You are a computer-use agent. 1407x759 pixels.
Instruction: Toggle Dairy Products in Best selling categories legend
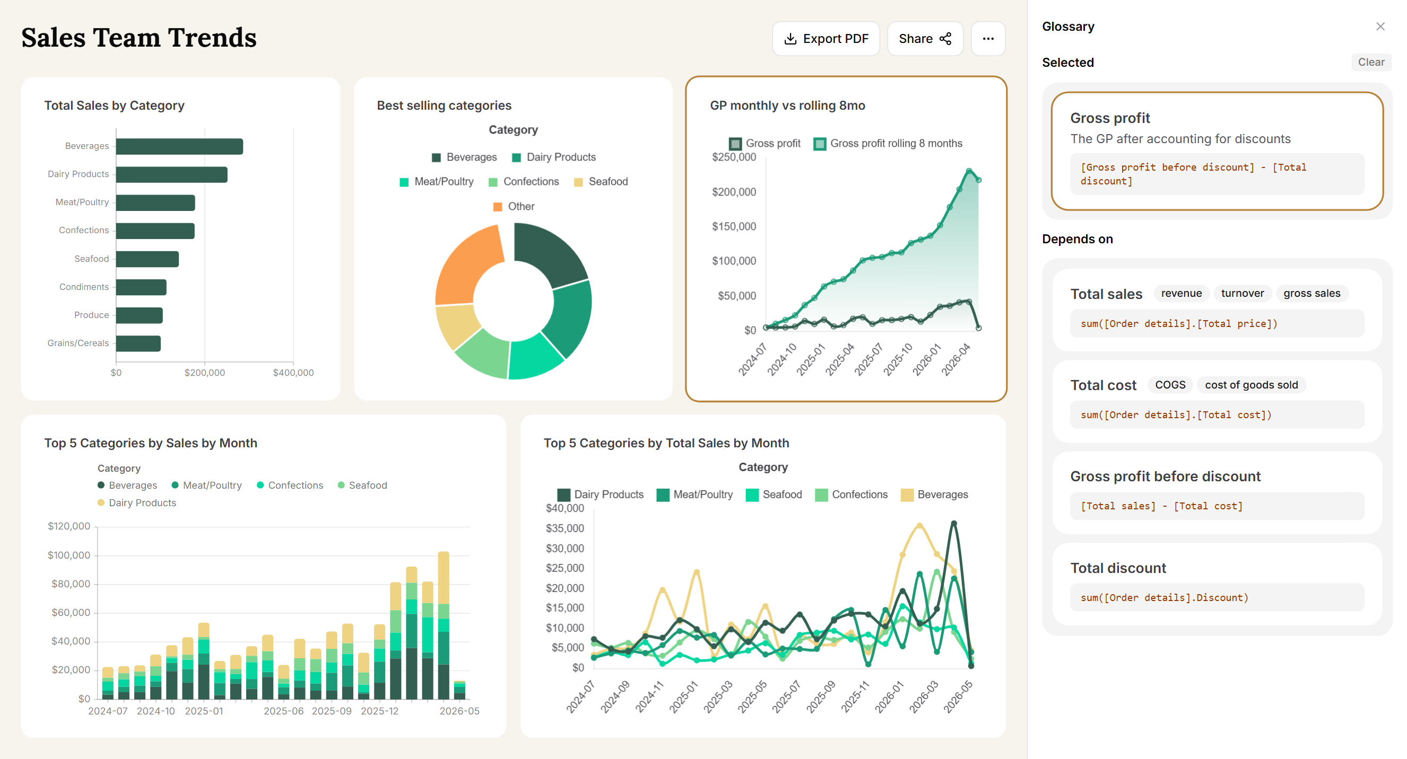pyautogui.click(x=554, y=157)
